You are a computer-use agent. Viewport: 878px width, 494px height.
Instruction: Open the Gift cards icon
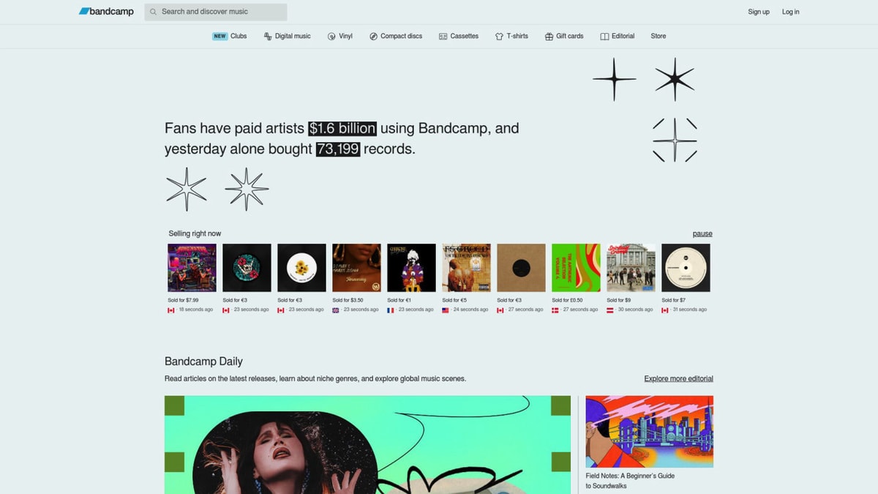pyautogui.click(x=548, y=35)
